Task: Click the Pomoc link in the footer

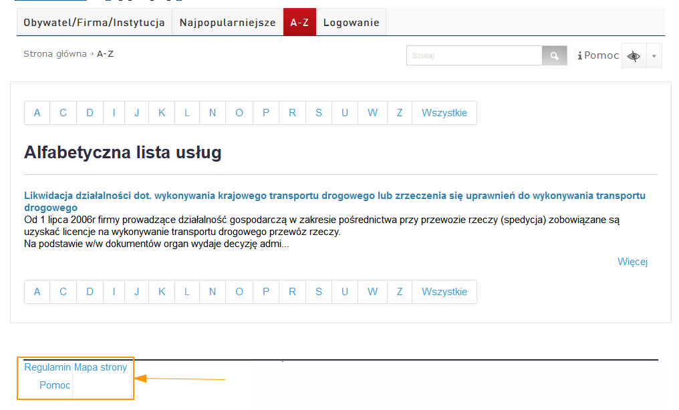Action: click(x=55, y=385)
